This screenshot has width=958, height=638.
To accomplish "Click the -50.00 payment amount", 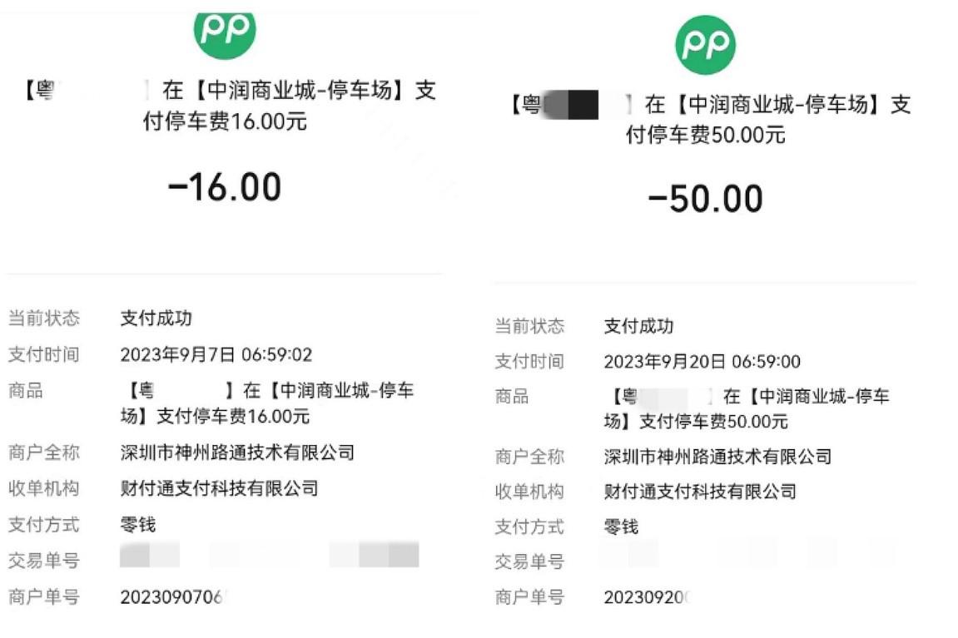I will pyautogui.click(x=705, y=200).
